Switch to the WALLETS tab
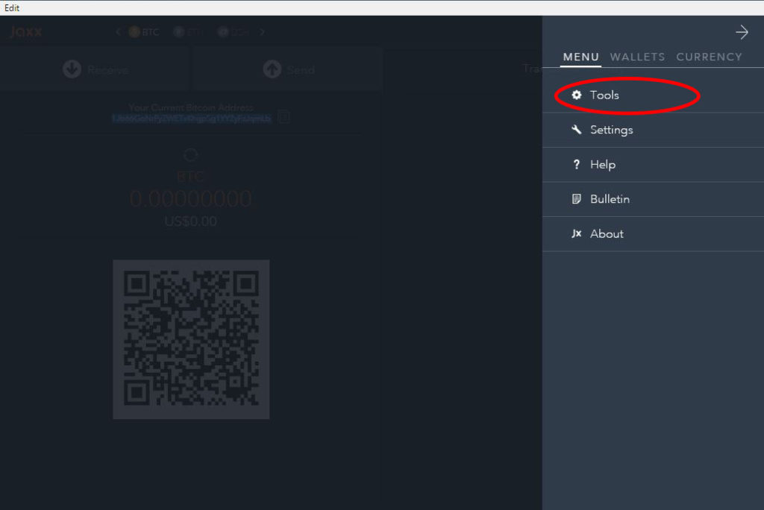764x510 pixels. 637,57
